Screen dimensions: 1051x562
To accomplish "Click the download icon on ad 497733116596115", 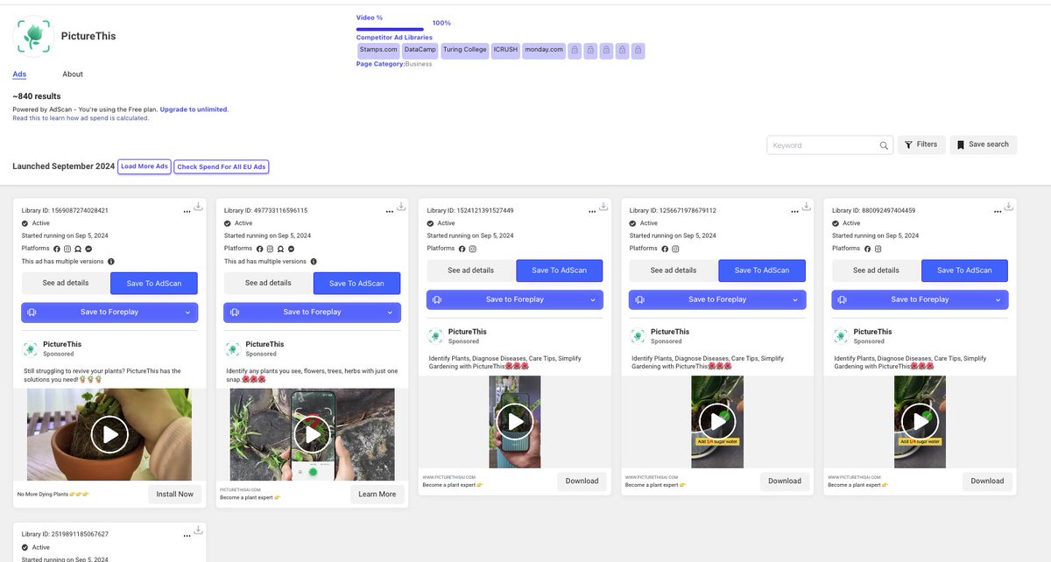I will tap(400, 207).
